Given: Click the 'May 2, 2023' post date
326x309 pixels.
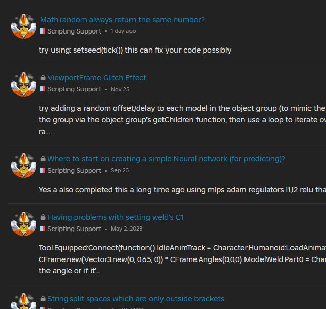Looking at the screenshot, I should click(127, 229).
